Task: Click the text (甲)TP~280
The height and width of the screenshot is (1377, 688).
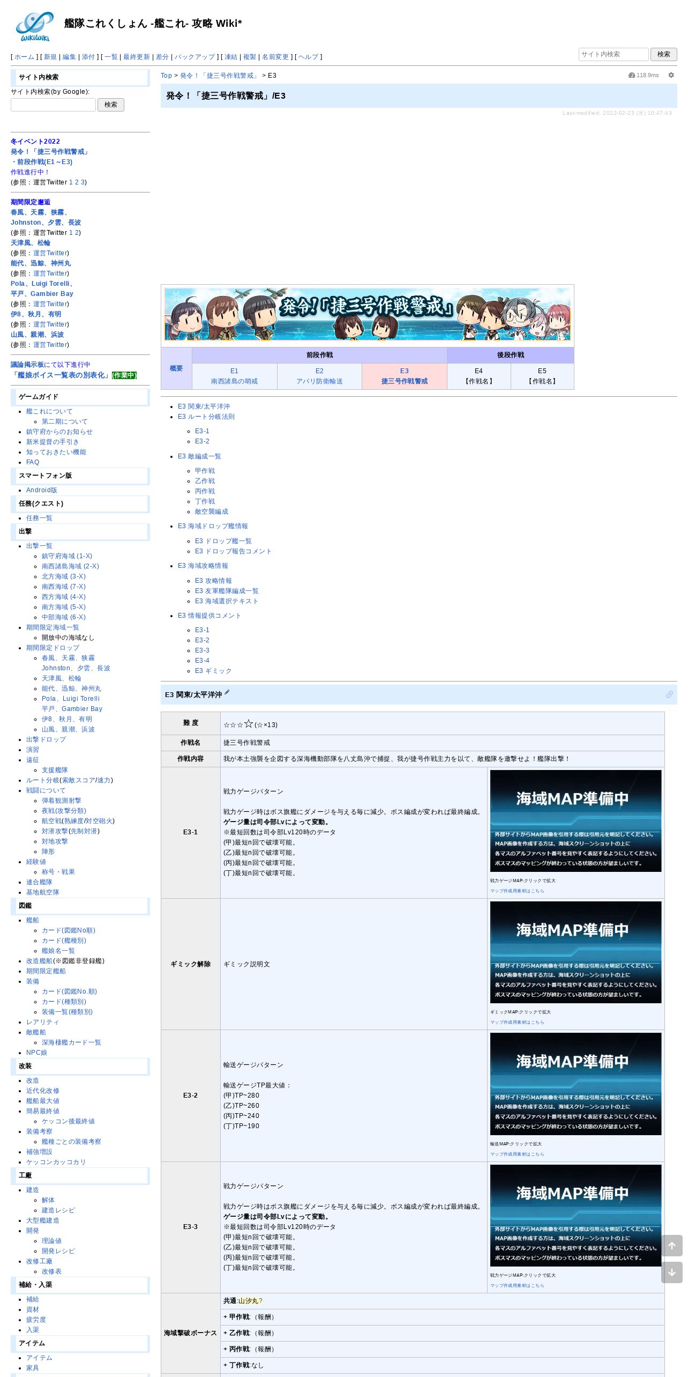Action: pos(241,1095)
